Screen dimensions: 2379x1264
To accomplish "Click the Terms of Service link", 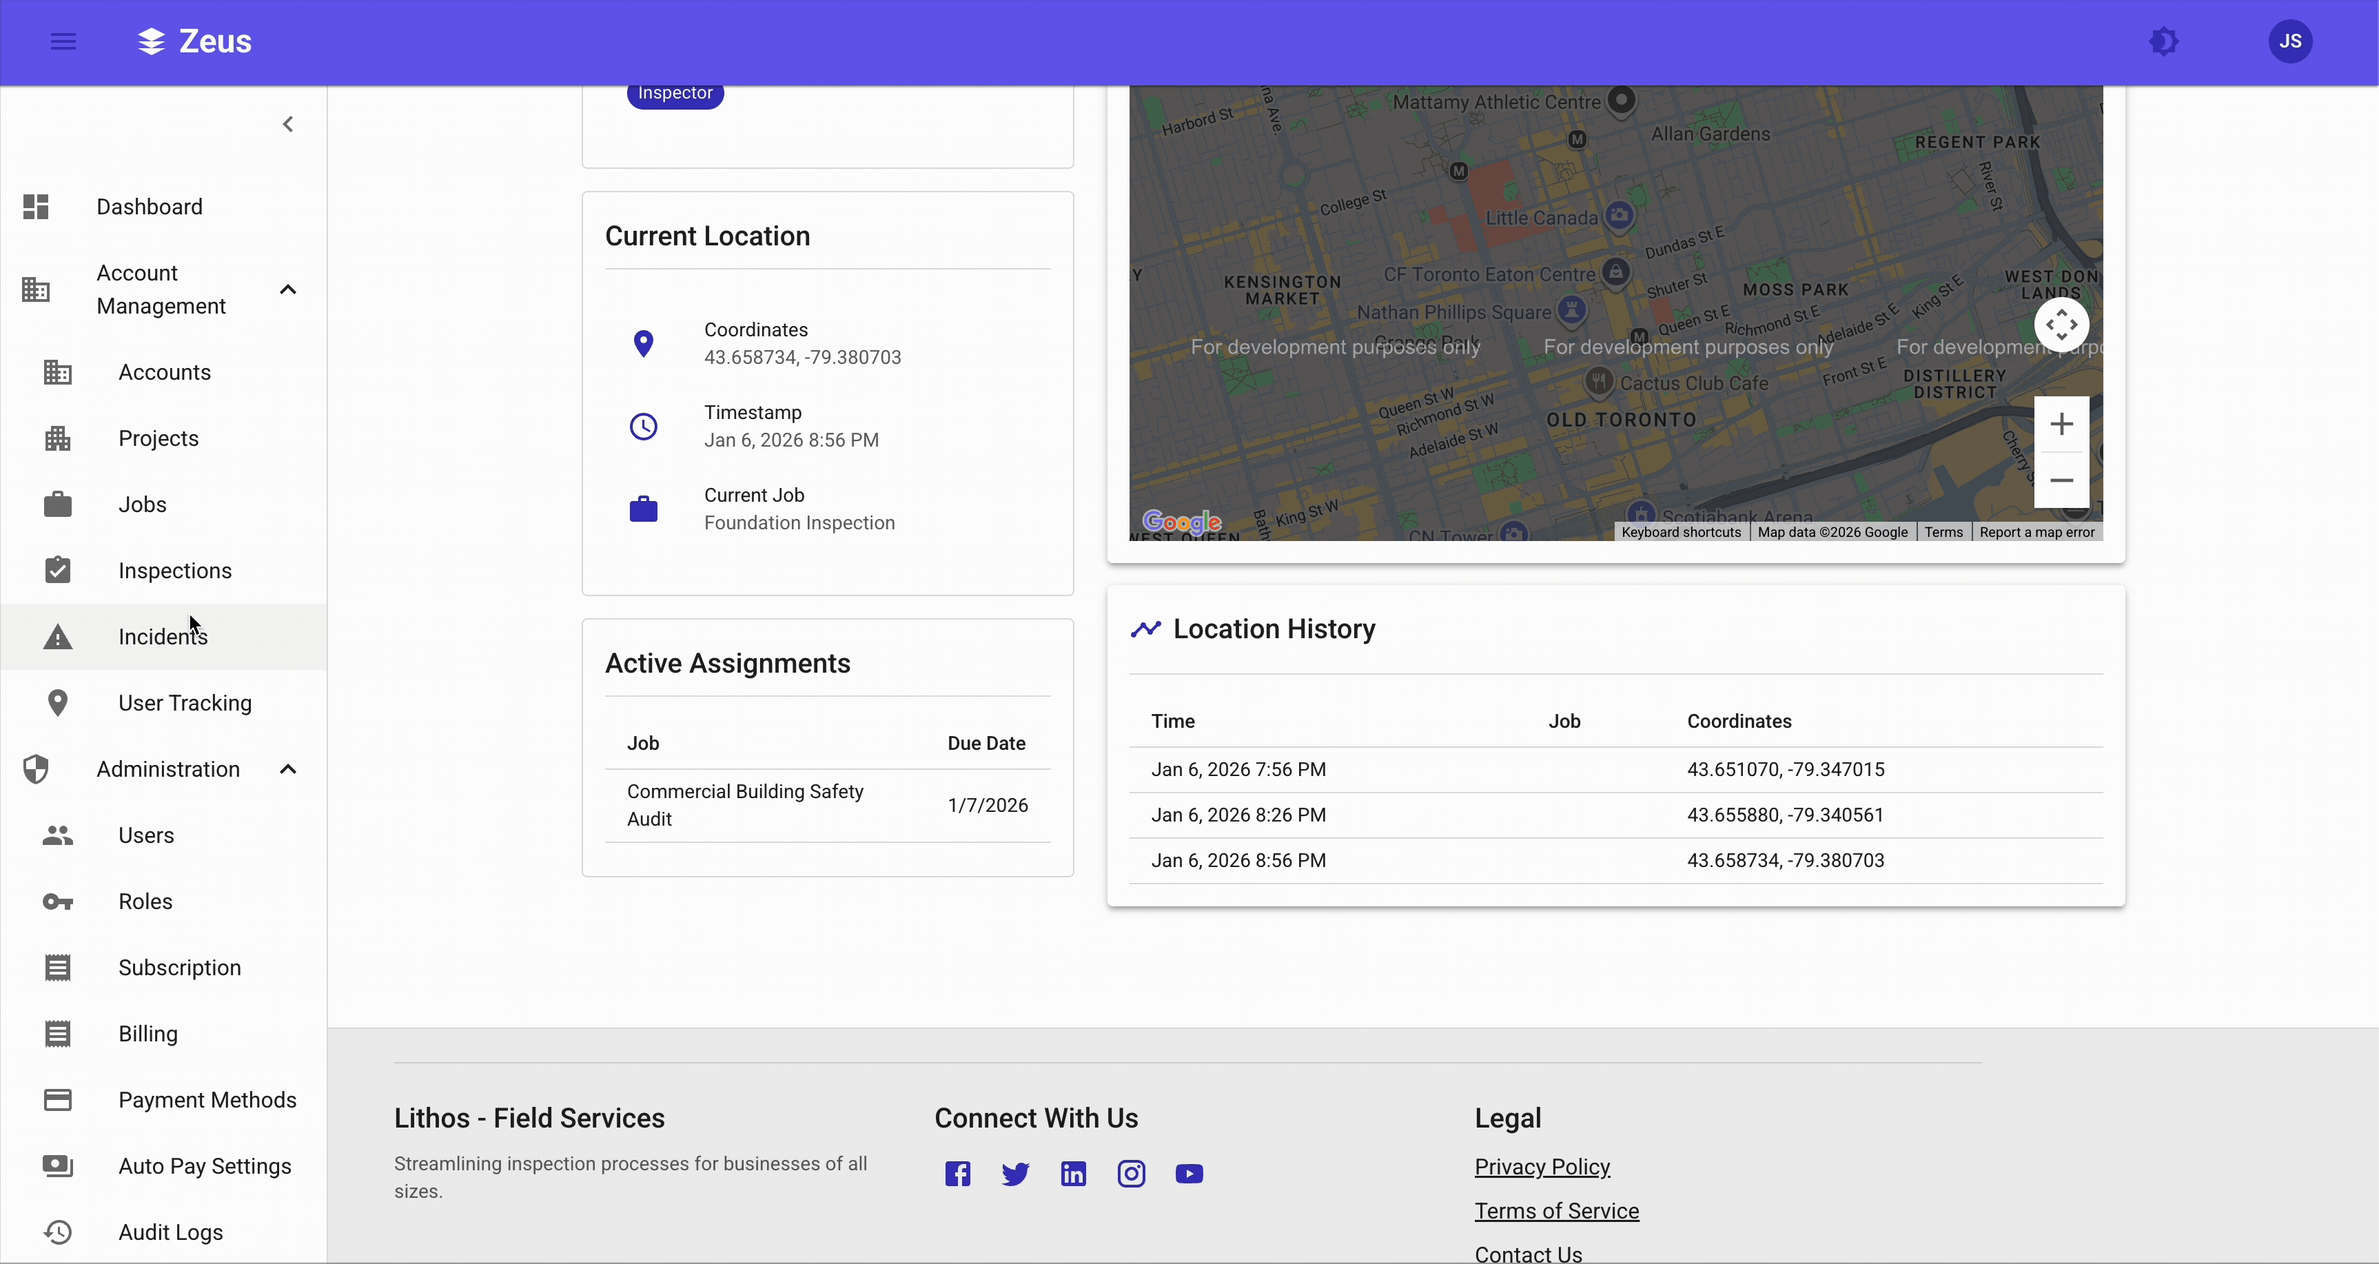I will coord(1557,1210).
